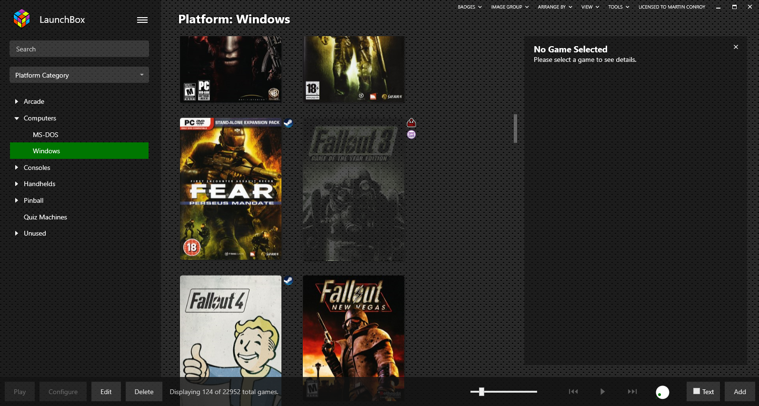The width and height of the screenshot is (759, 406).
Task: Open the Platform Category dropdown
Action: tap(79, 75)
